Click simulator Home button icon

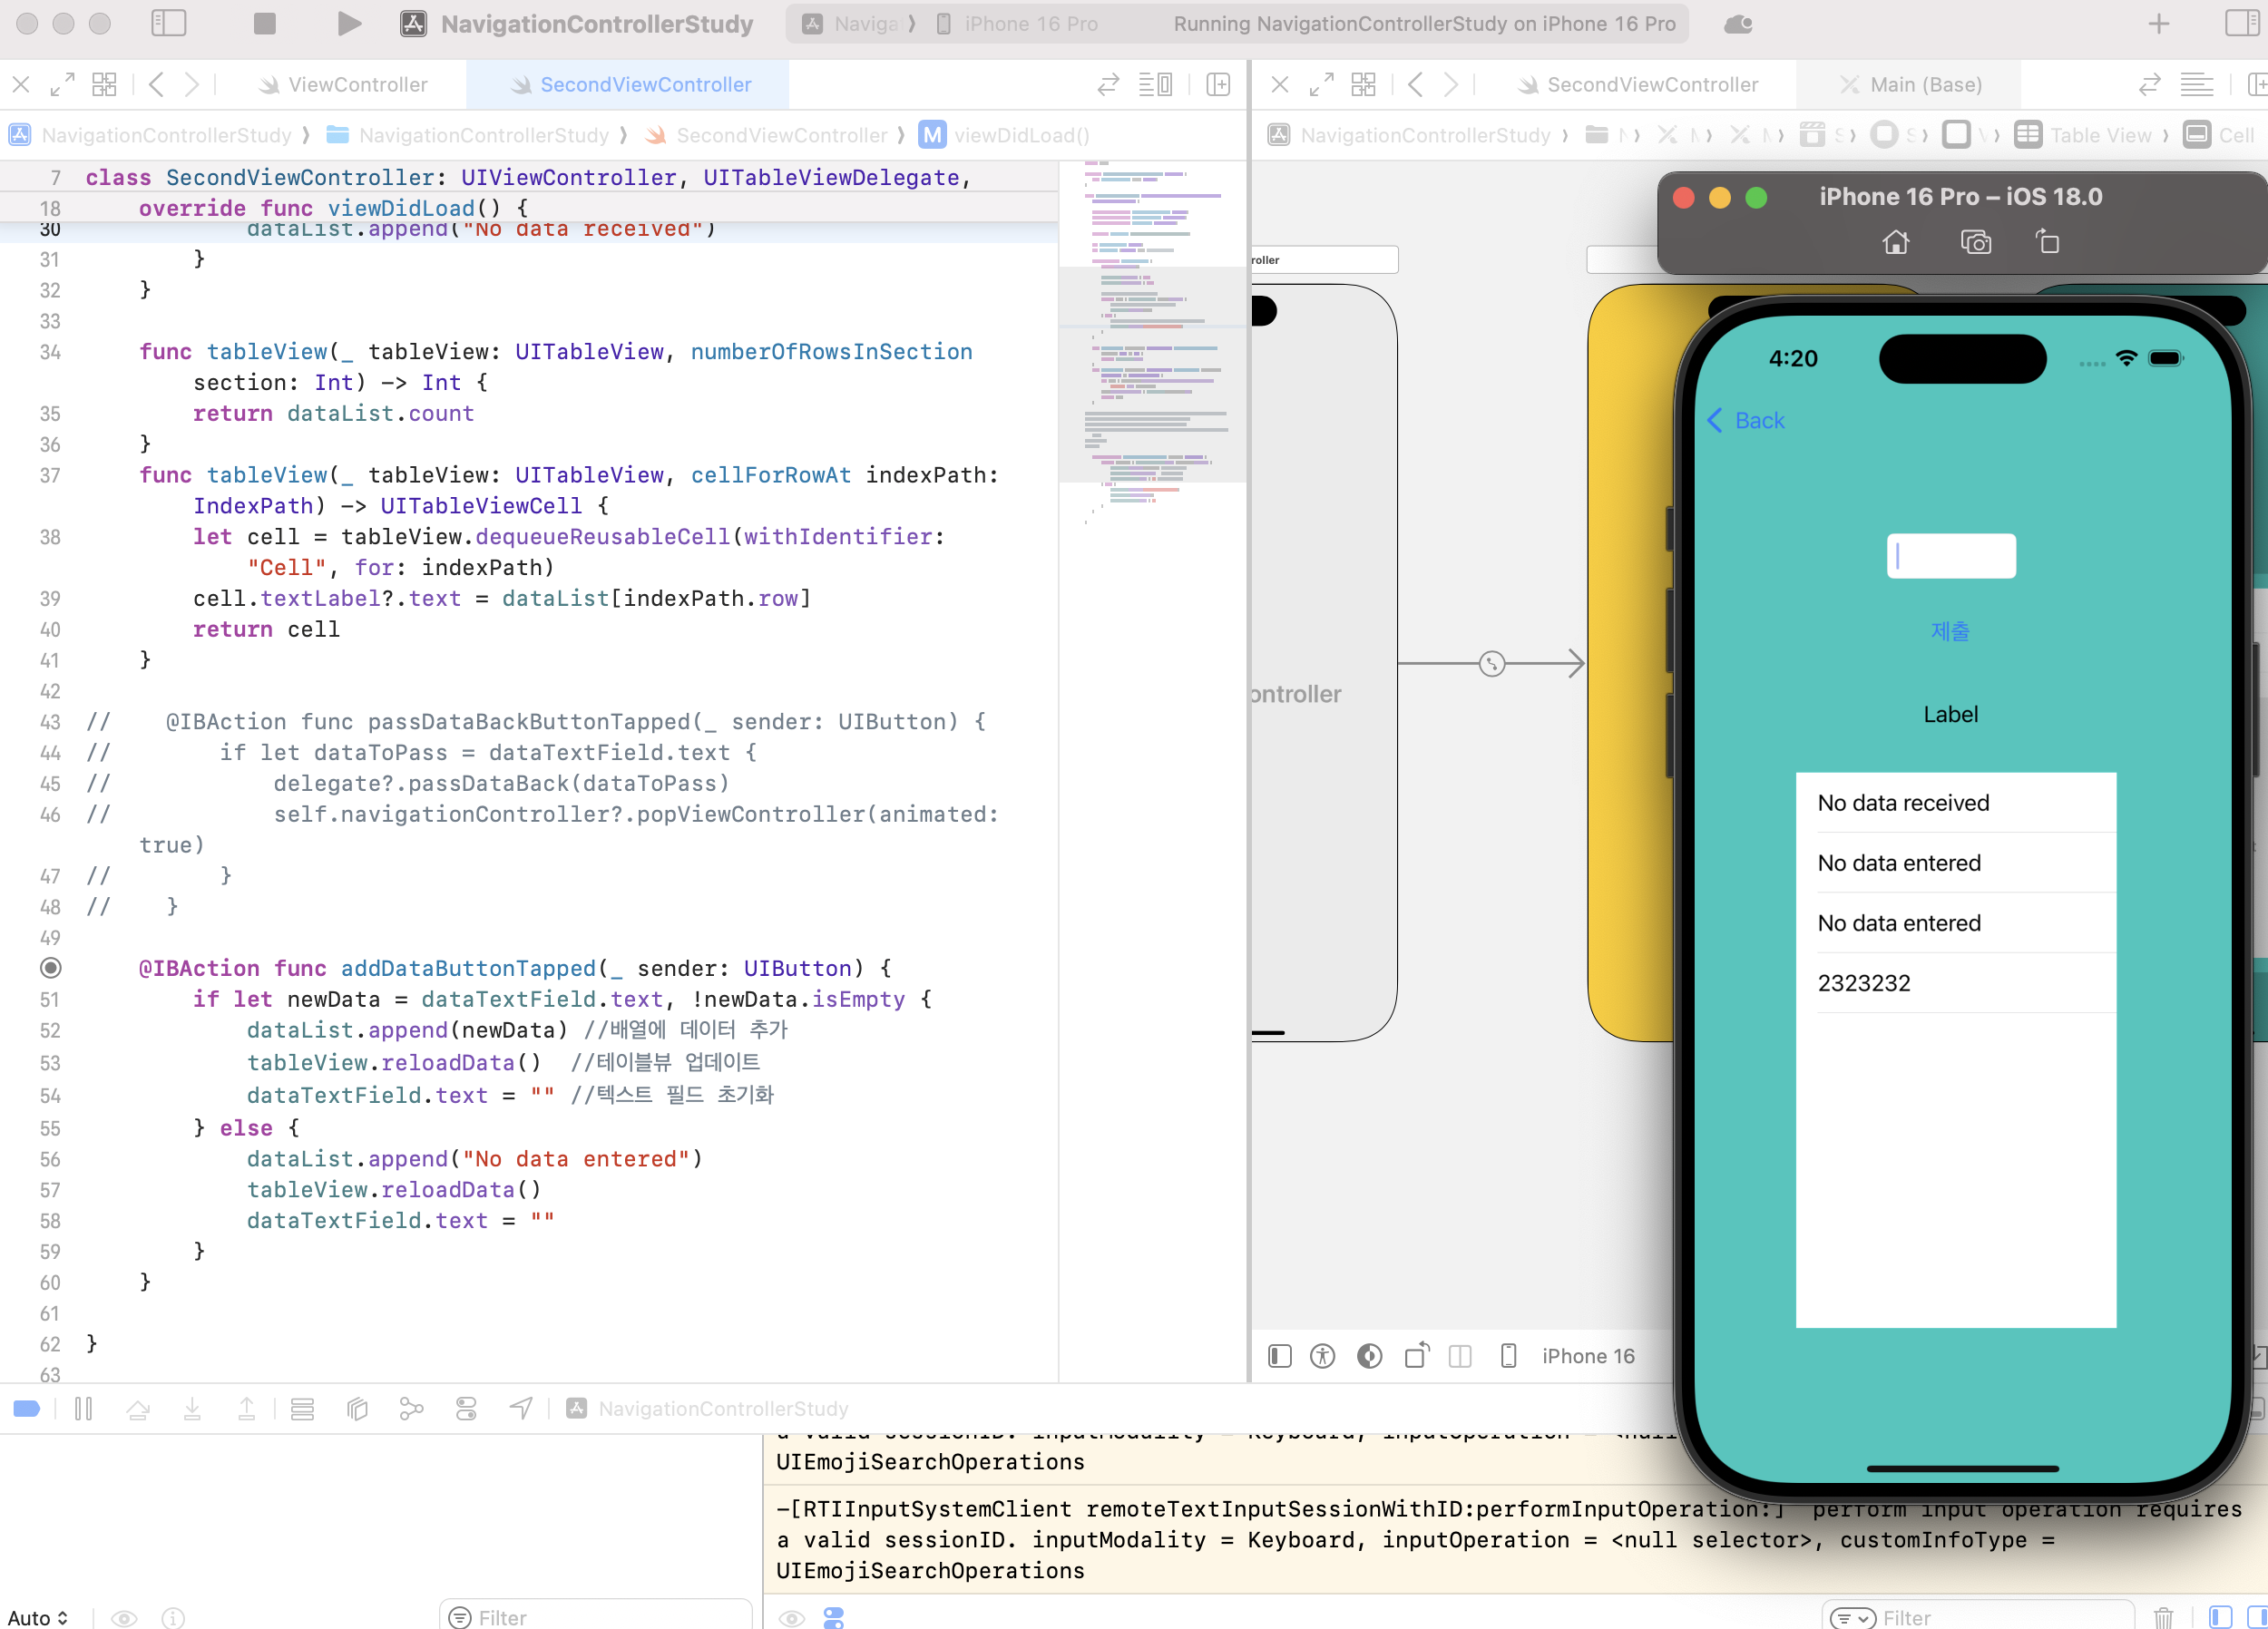click(1895, 242)
